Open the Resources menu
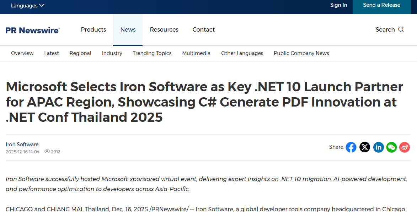The height and width of the screenshot is (212, 417). [164, 29]
